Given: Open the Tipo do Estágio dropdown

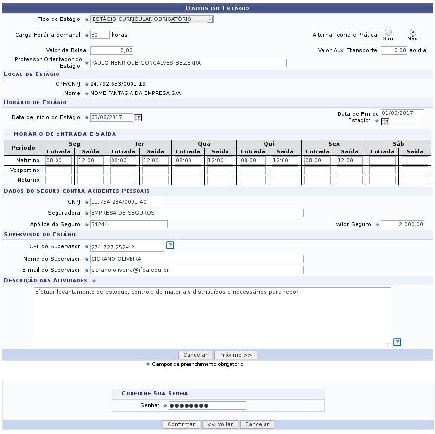Looking at the screenshot, I should point(152,19).
